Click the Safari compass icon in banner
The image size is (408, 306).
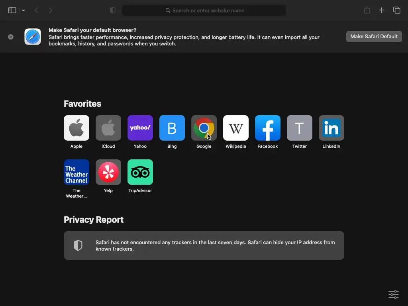coord(33,37)
